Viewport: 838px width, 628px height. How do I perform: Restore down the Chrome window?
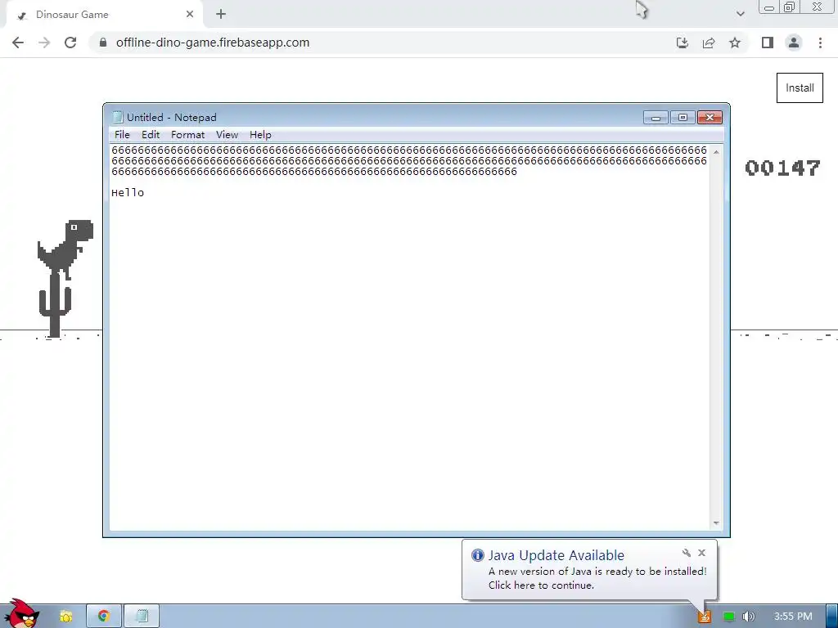coord(790,7)
